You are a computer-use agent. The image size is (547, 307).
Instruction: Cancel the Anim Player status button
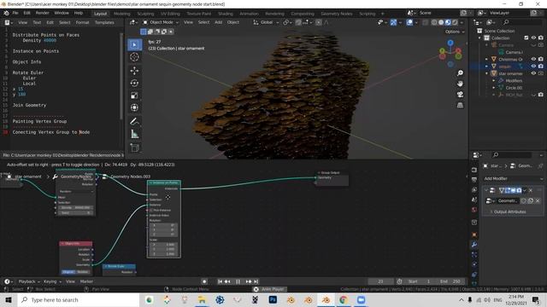coord(256,289)
